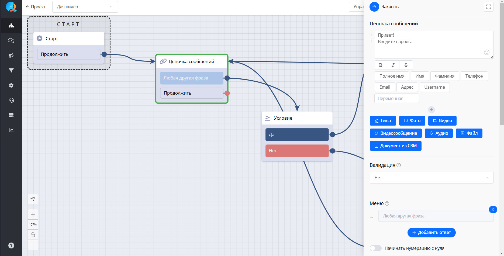
Task: Click the help question mark icon
Action: pos(11,245)
